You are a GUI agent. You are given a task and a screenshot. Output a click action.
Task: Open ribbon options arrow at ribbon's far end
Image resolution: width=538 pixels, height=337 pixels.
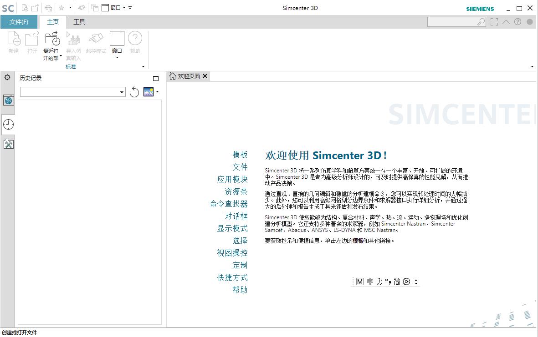click(532, 66)
